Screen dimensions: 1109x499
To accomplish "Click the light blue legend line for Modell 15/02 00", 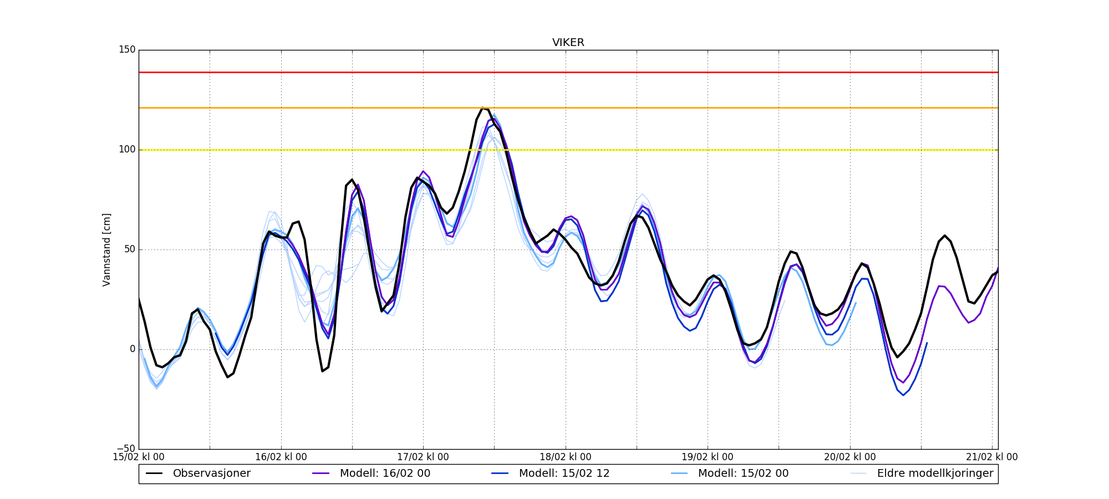I will click(x=679, y=473).
